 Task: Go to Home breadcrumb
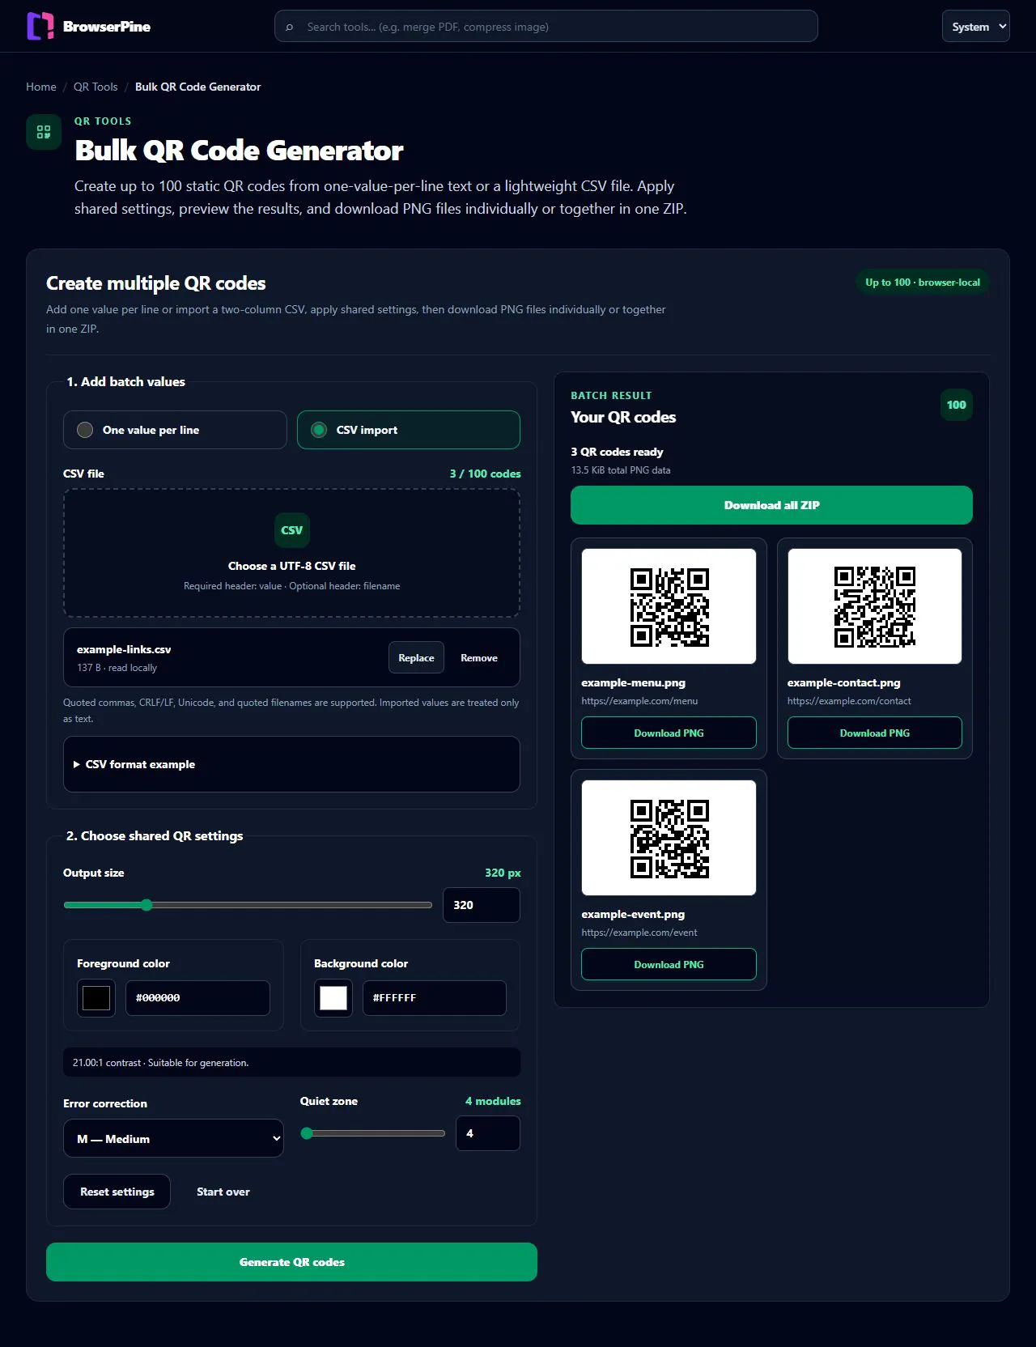point(41,87)
